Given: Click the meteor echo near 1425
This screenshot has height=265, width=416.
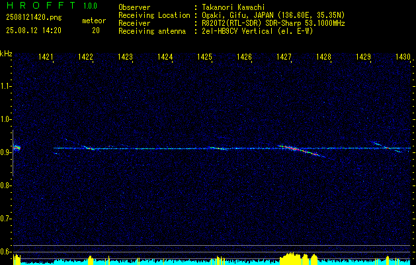Looking at the screenshot, I should pyautogui.click(x=218, y=148).
